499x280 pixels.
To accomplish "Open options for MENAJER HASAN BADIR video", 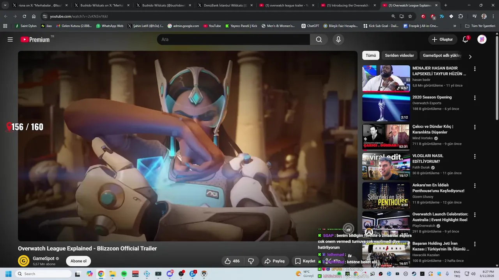I will coord(475,69).
